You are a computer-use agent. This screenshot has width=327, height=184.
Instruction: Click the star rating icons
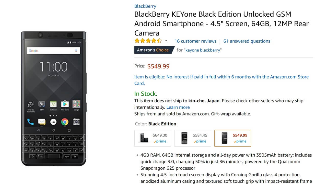pyautogui.click(x=148, y=41)
